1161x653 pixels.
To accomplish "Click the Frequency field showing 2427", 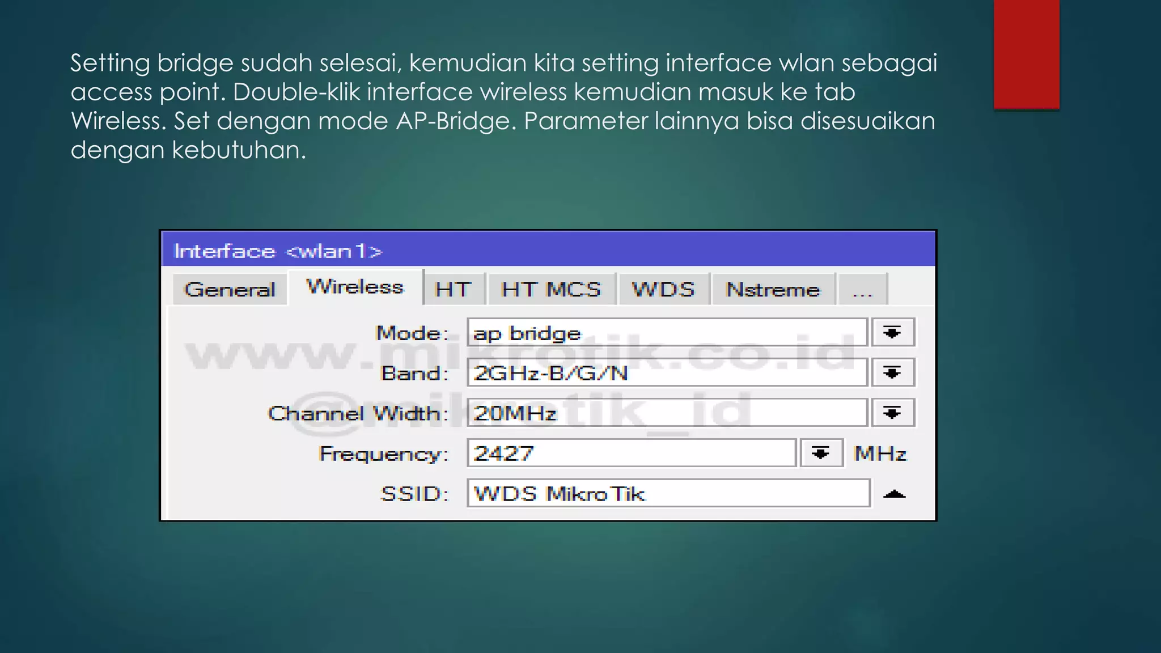I will 632,453.
